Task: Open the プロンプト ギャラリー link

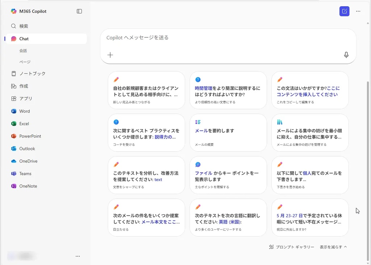Action: (292, 247)
